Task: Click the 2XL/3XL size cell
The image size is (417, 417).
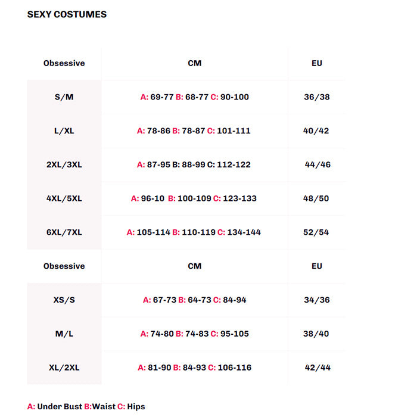Action: [x=64, y=165]
